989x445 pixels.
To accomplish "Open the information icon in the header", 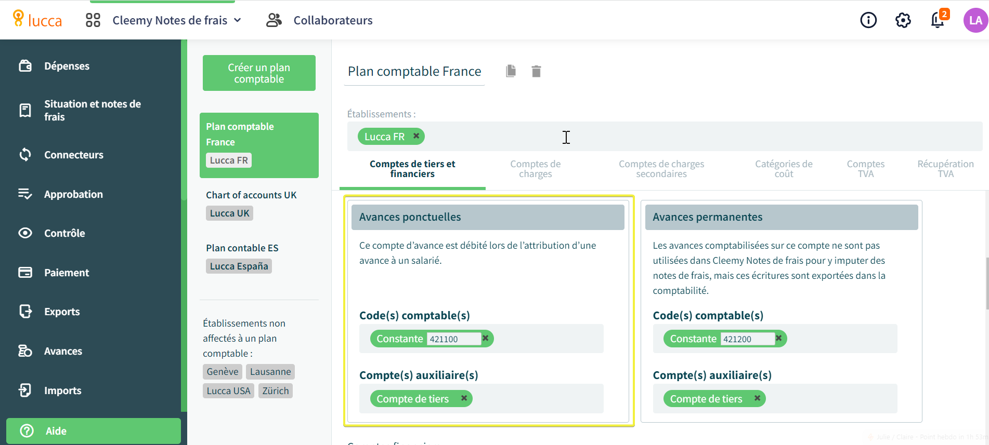I will coord(868,20).
